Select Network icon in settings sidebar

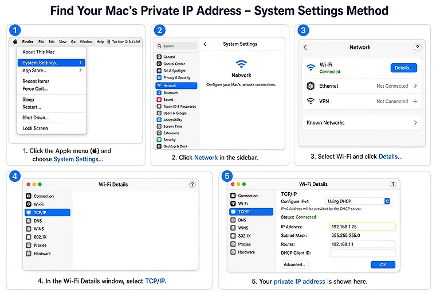(159, 85)
